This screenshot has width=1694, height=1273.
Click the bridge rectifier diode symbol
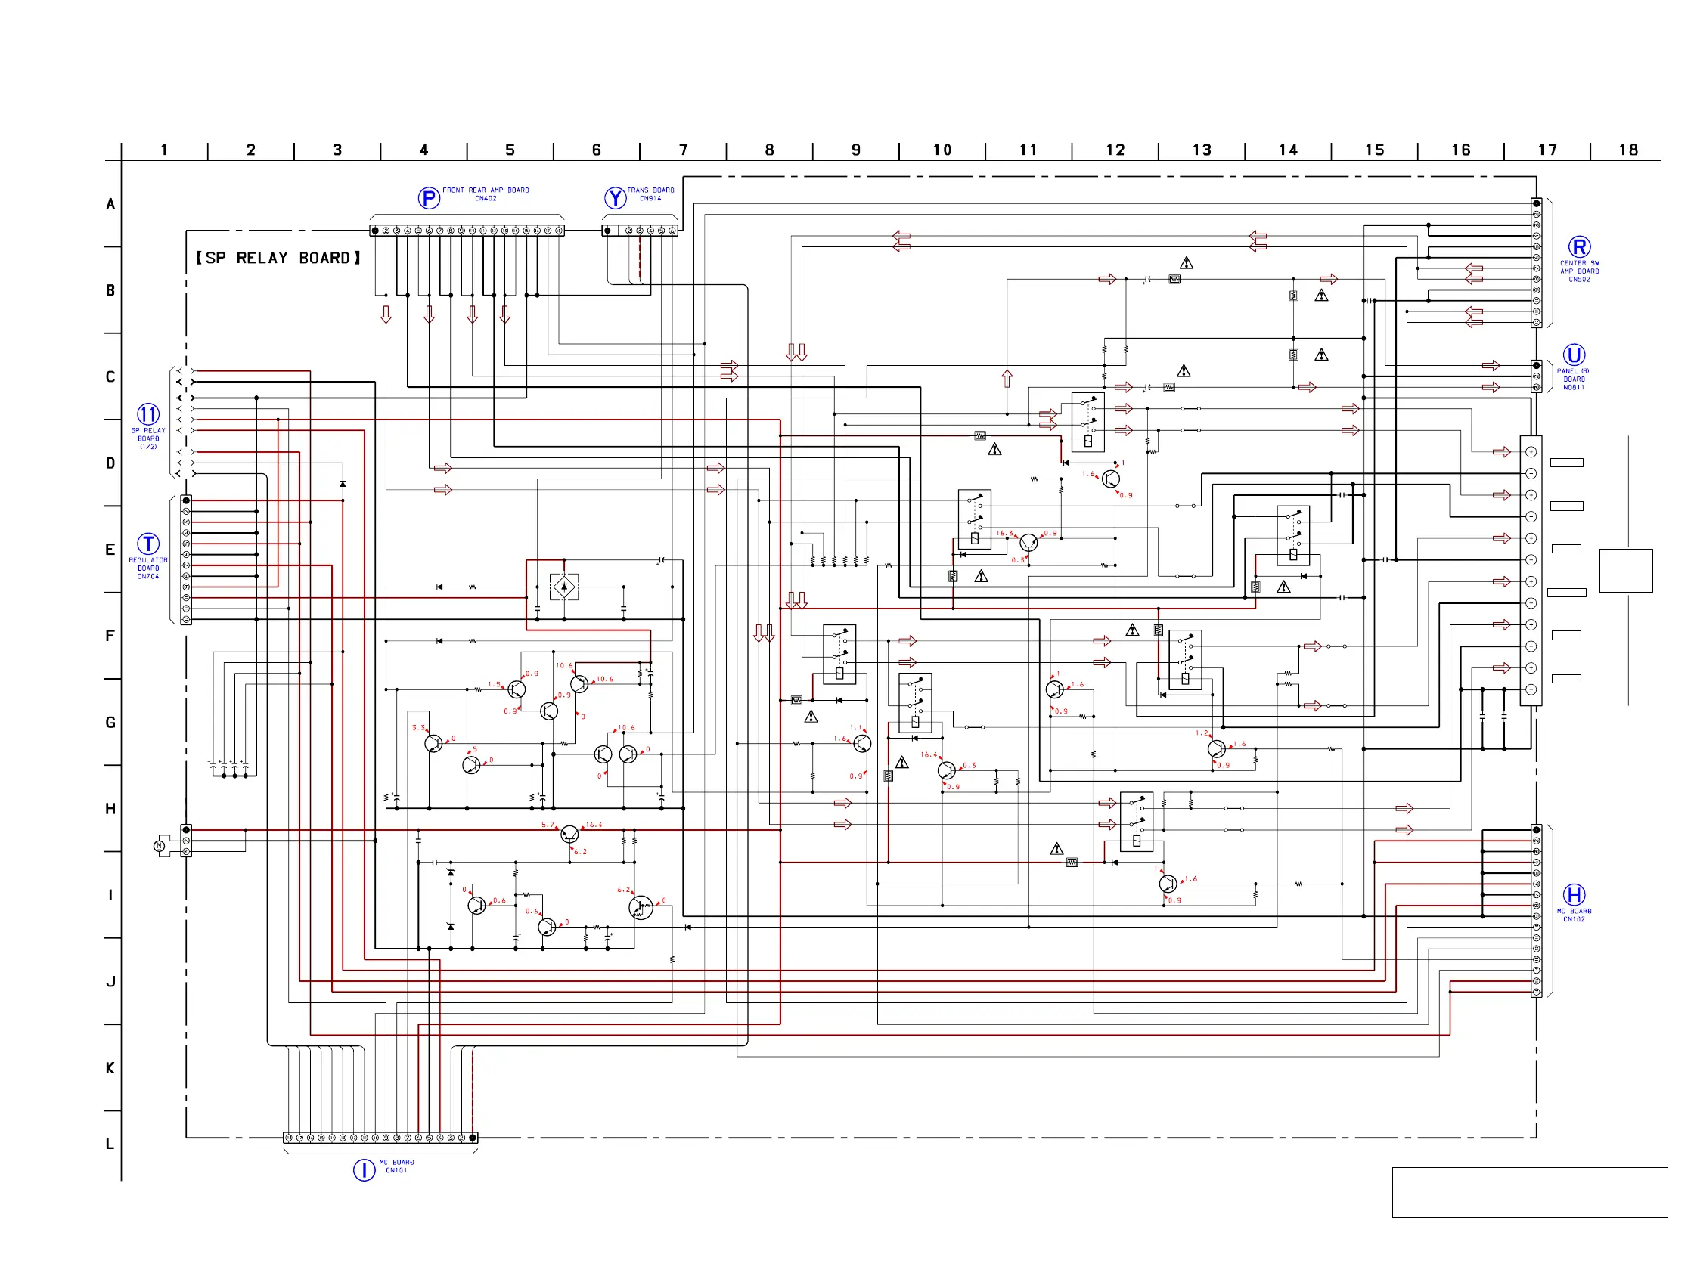point(564,587)
